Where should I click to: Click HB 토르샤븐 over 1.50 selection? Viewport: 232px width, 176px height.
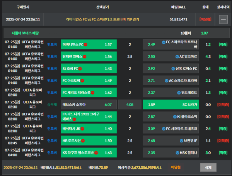[89, 140]
